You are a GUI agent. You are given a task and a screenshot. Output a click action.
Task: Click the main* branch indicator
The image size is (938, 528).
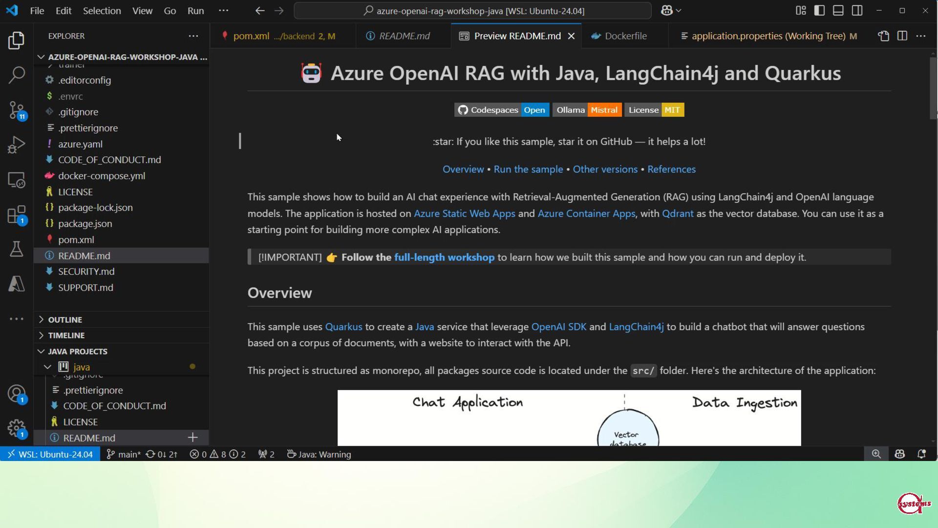[x=124, y=454]
